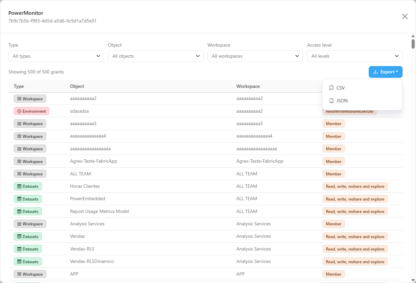Click the CSV file icon

(x=331, y=88)
